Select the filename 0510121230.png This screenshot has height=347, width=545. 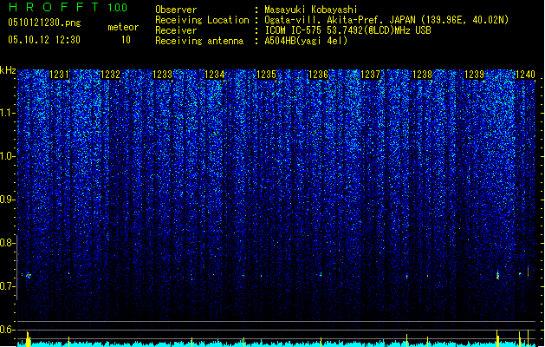click(x=44, y=23)
